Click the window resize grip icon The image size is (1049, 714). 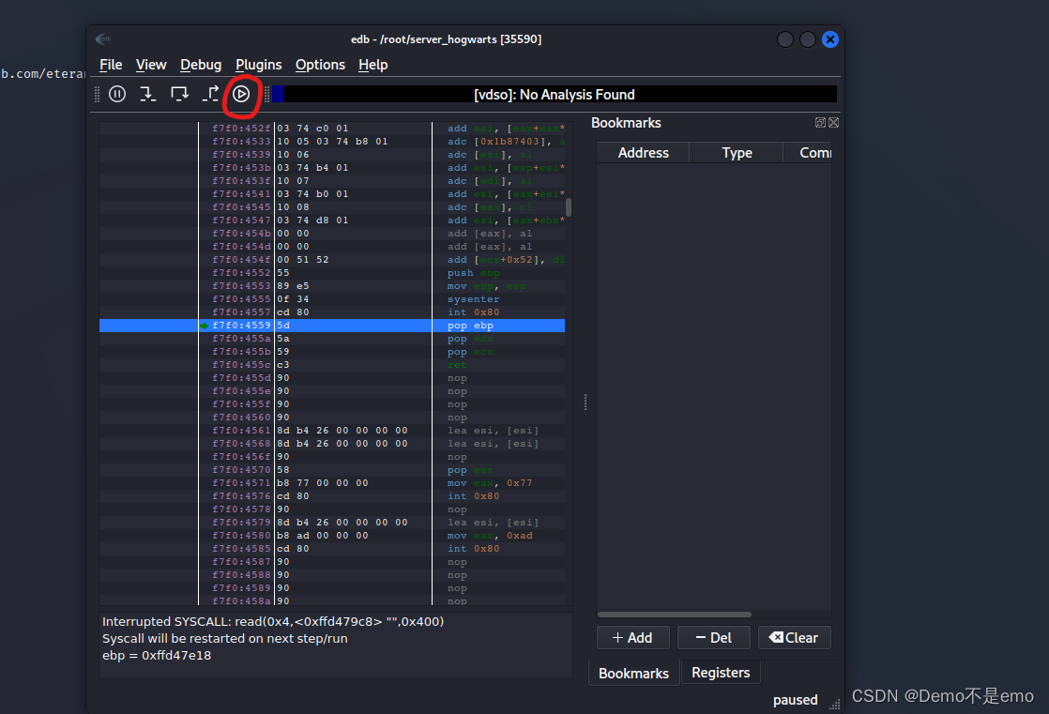click(x=834, y=704)
